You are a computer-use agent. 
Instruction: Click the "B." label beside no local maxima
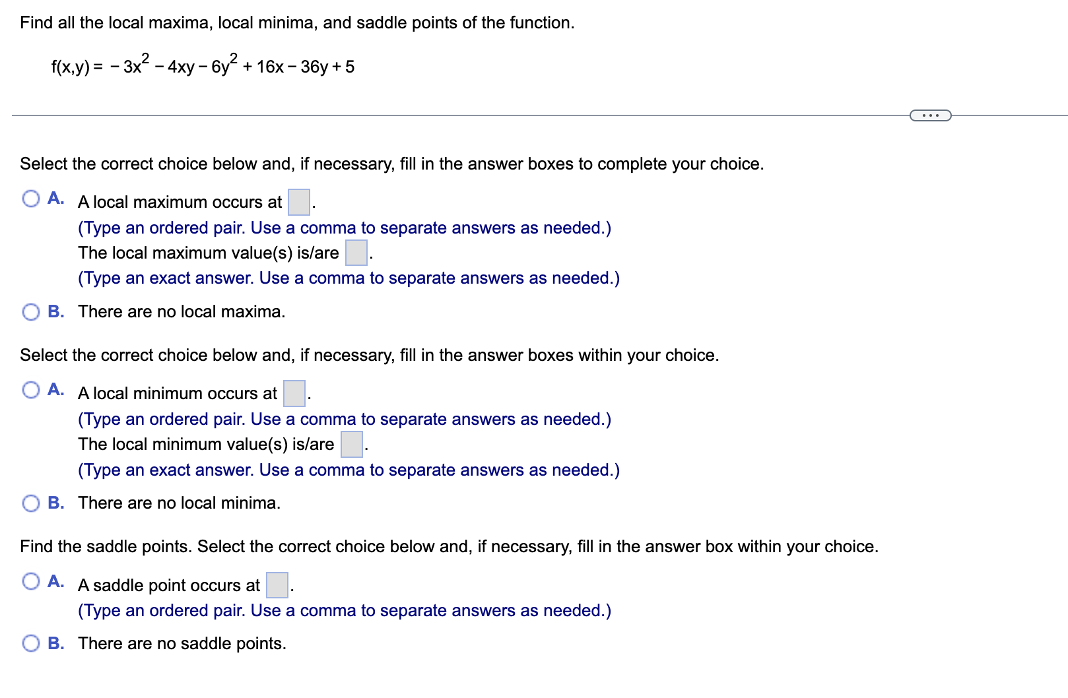(x=56, y=310)
